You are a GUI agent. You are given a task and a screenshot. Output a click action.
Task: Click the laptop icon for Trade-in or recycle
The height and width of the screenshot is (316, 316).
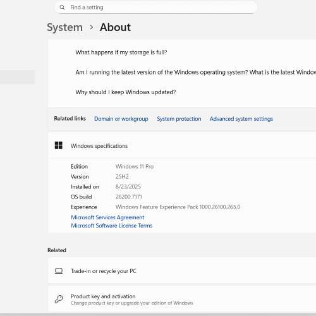tap(59, 270)
